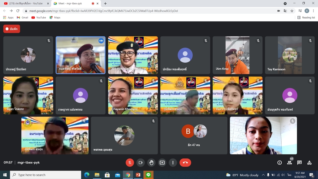This screenshot has height=179, width=318.
Task: Click the Reading list button
Action: click(x=306, y=18)
